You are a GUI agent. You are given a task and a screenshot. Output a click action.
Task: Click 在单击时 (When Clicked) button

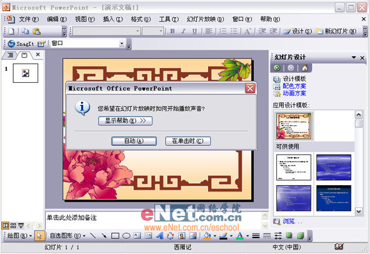point(188,141)
